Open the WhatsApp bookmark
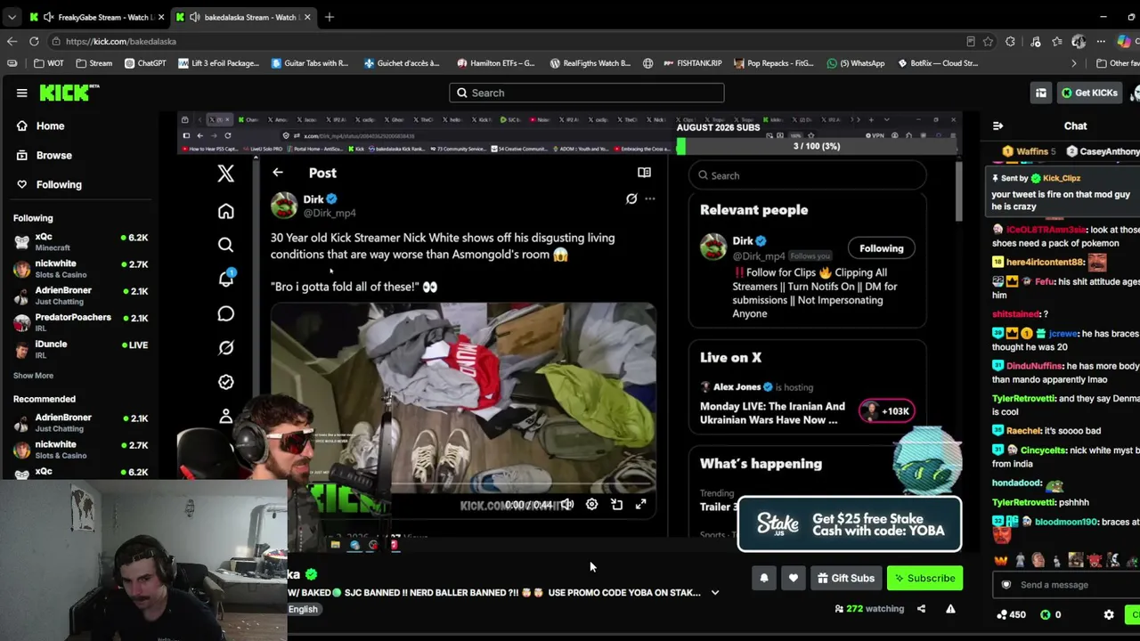Image resolution: width=1140 pixels, height=641 pixels. pos(856,63)
